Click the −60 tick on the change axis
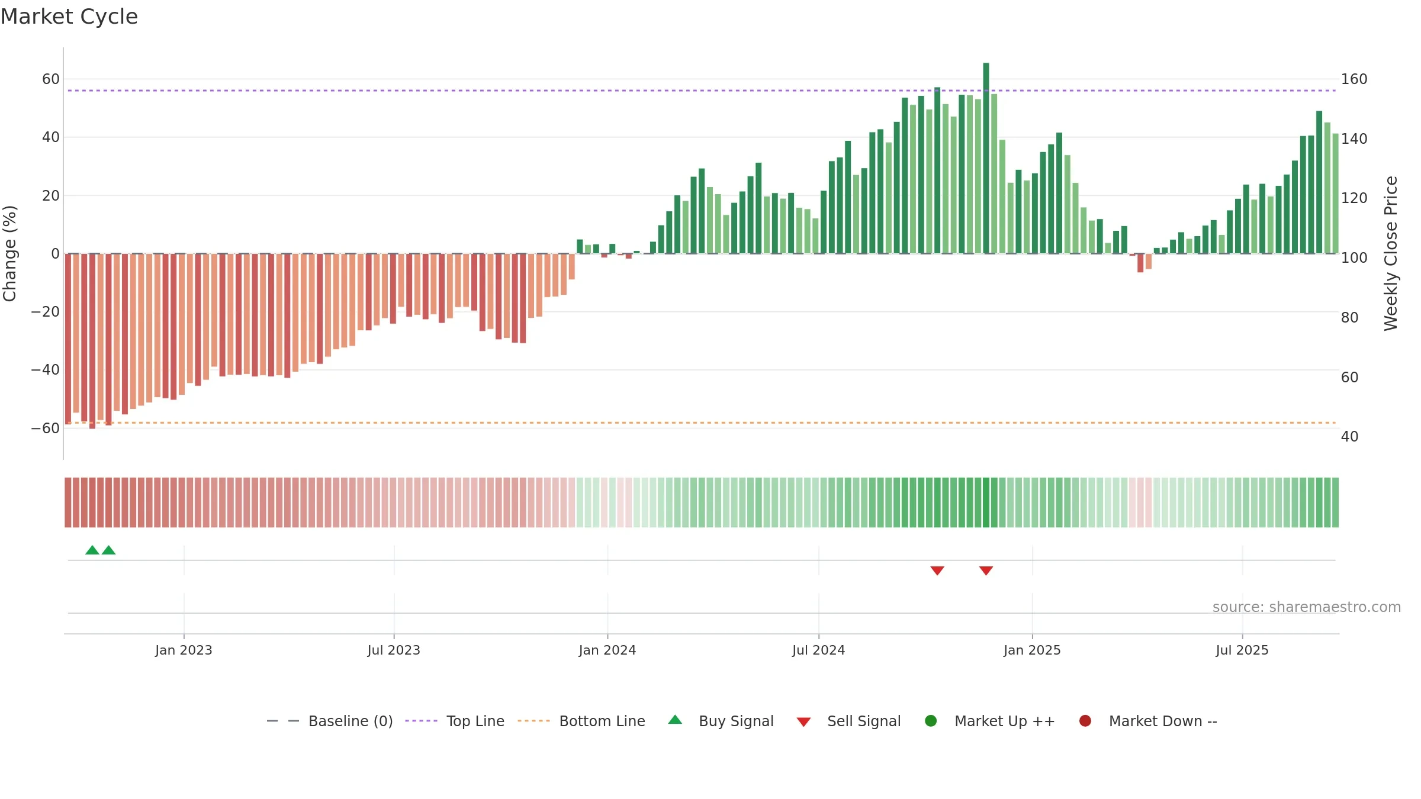The width and height of the screenshot is (1421, 799). (45, 429)
